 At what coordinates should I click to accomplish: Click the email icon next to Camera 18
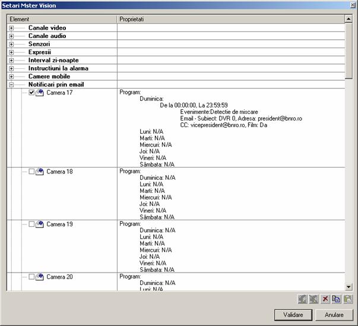[40, 172]
